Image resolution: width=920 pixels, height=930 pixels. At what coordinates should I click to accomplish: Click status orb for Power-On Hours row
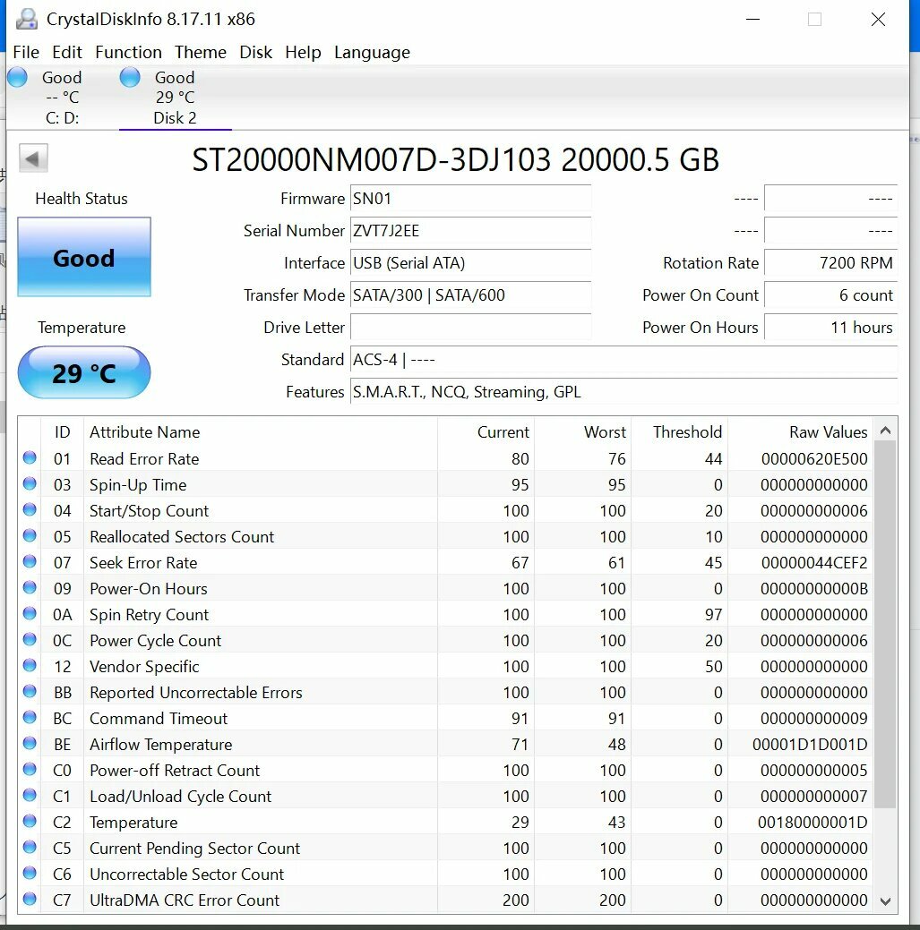click(x=30, y=588)
